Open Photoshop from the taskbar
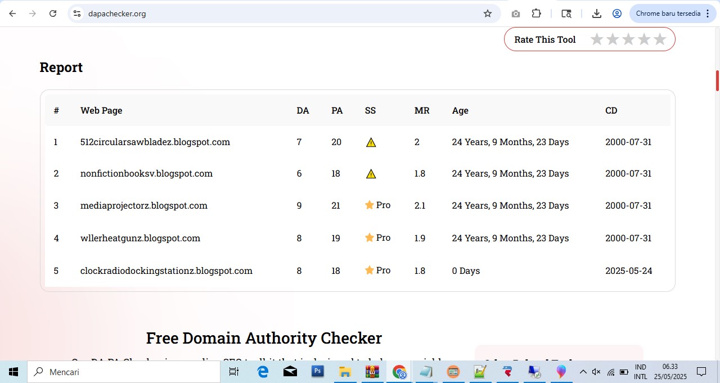 point(317,372)
